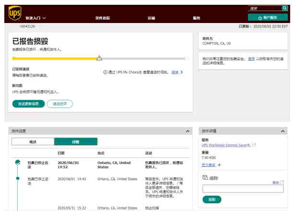
Task: Click the warning triangle on progress bar
Action: tap(99, 58)
